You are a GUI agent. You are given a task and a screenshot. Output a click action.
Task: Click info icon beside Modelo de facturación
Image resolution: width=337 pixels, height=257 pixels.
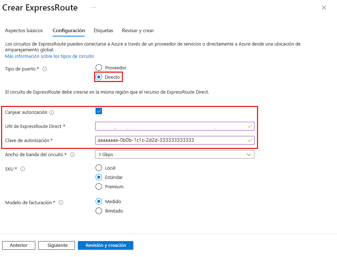[61, 202]
